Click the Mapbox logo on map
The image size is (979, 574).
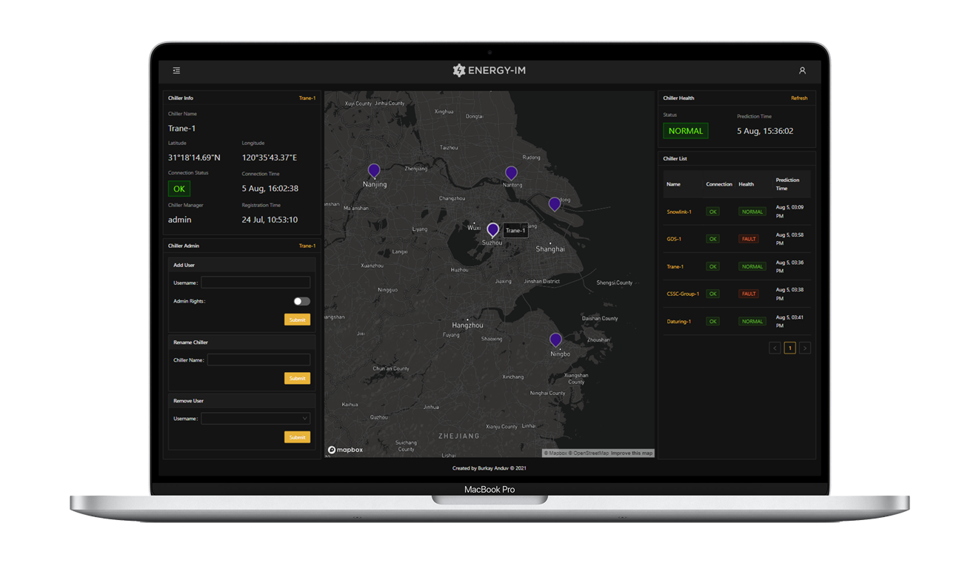point(346,450)
